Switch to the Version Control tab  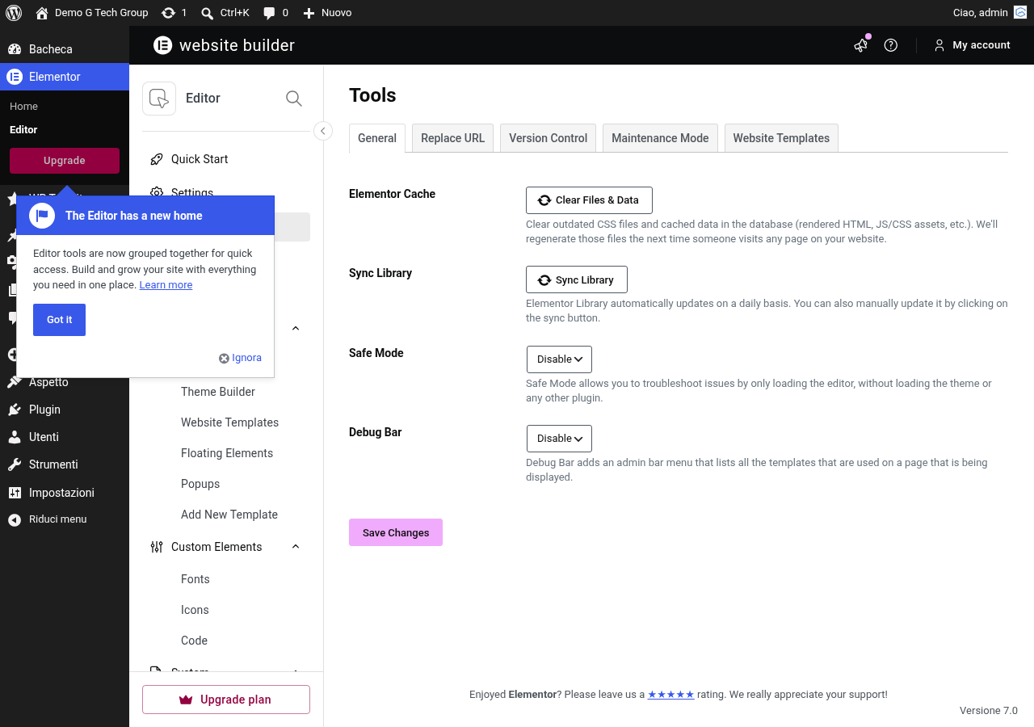coord(549,138)
